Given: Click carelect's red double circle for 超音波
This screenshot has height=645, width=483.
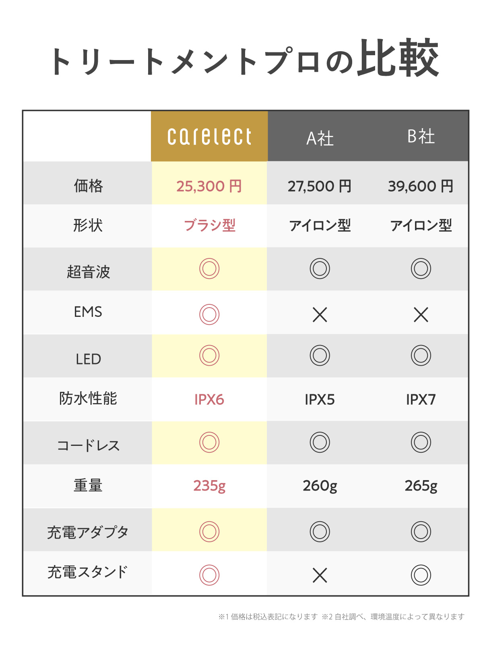Looking at the screenshot, I should pos(209,268).
